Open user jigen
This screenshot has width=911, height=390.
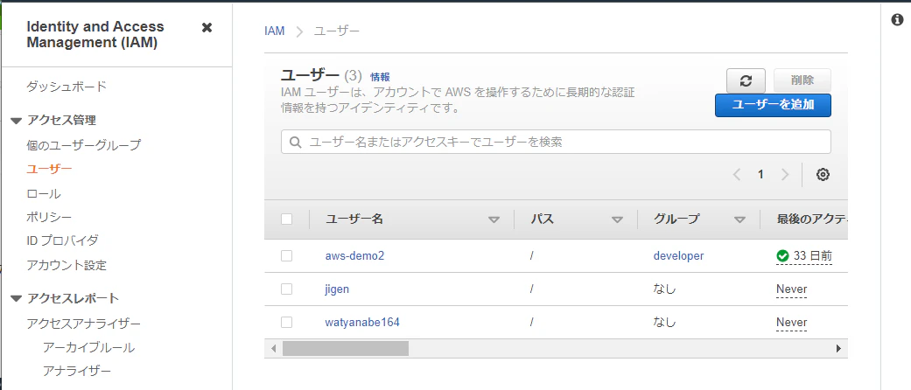click(337, 289)
